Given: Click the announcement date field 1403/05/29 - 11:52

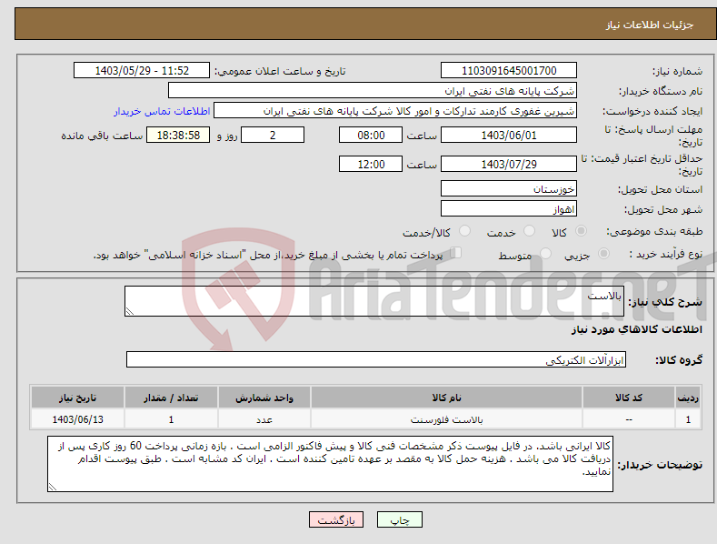Looking at the screenshot, I should pyautogui.click(x=142, y=71).
